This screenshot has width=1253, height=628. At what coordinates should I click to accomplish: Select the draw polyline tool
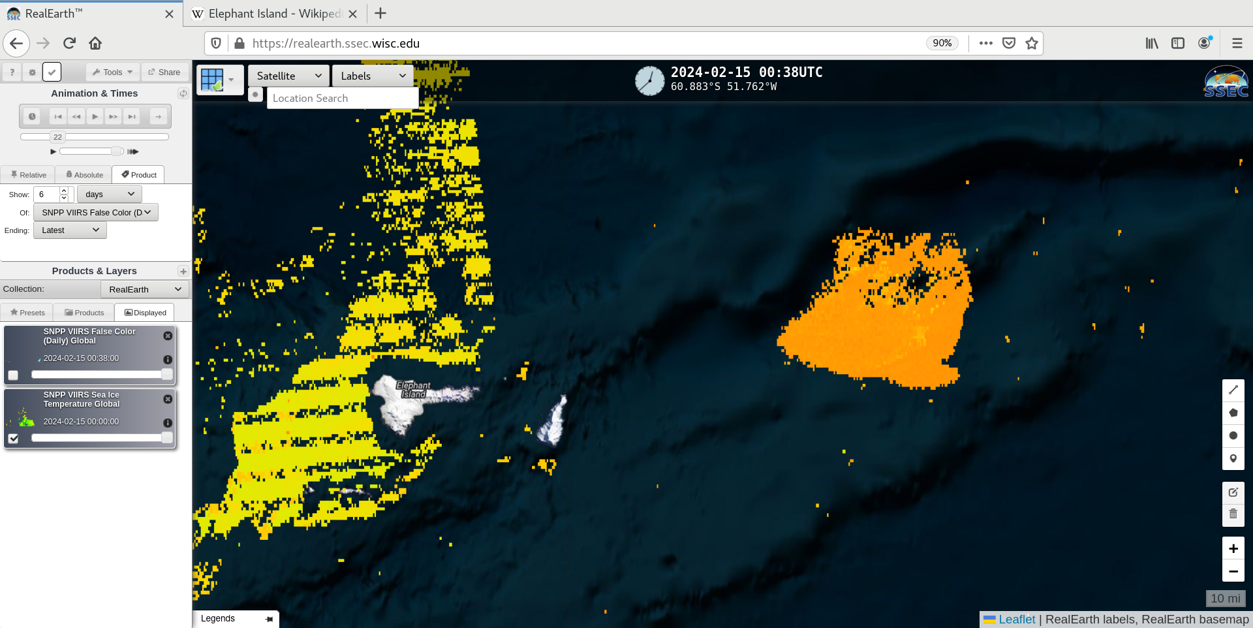1233,390
